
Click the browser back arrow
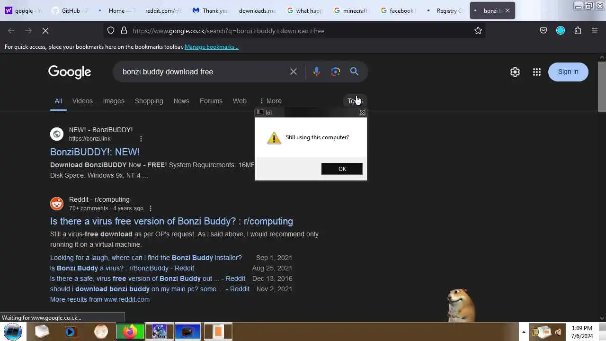click(x=11, y=31)
